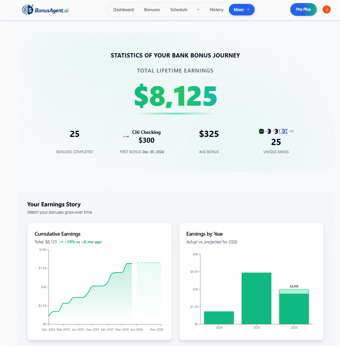Click the Unique Banks label

pos(276,152)
